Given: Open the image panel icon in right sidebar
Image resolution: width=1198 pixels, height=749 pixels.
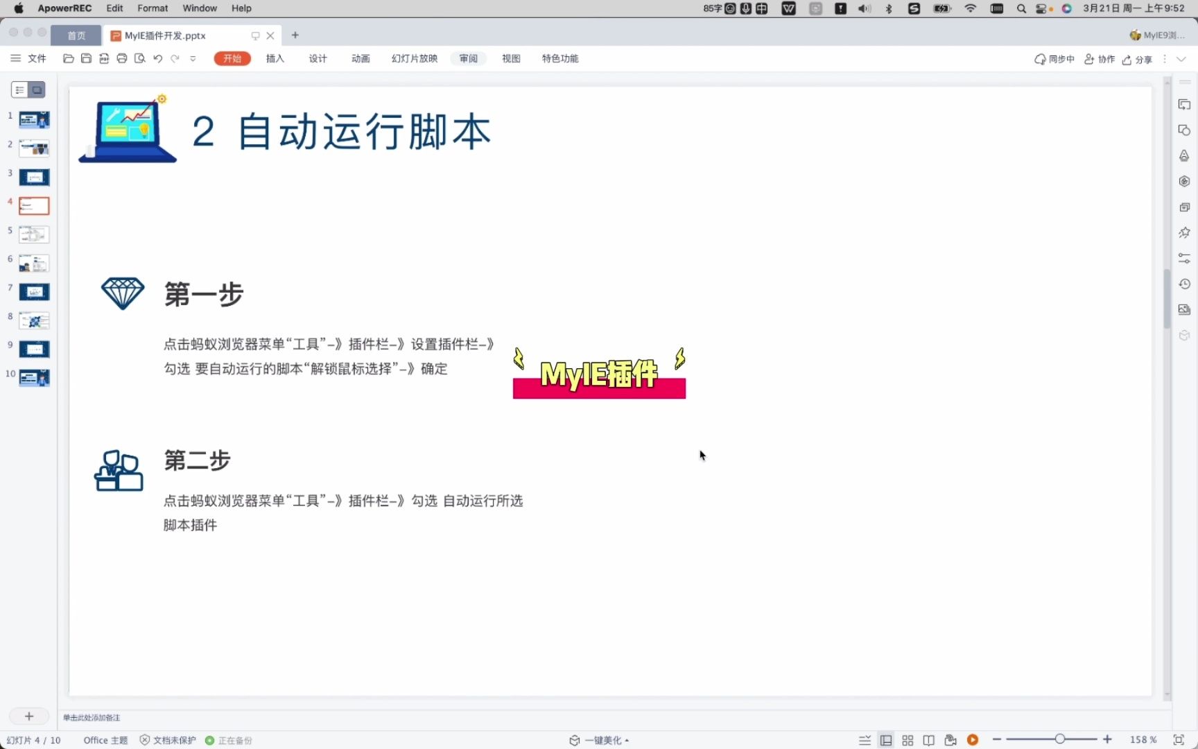Looking at the screenshot, I should pos(1184,309).
